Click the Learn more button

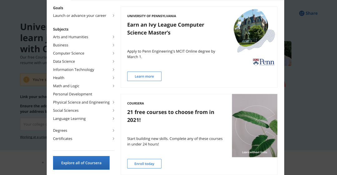click(144, 76)
